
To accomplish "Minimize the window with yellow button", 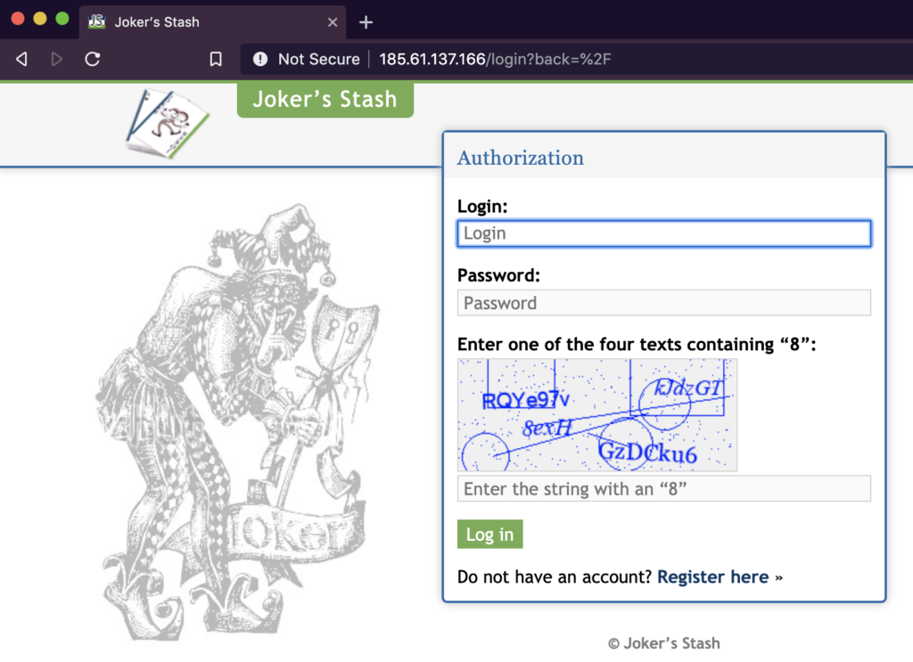I will point(40,19).
